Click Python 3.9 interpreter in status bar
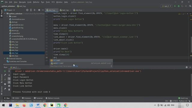 (183, 101)
